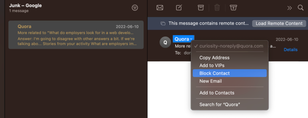Select checked curiosity-noreply@quora.com address
Image resolution: width=308 pixels, height=118 pixels.
[229, 46]
